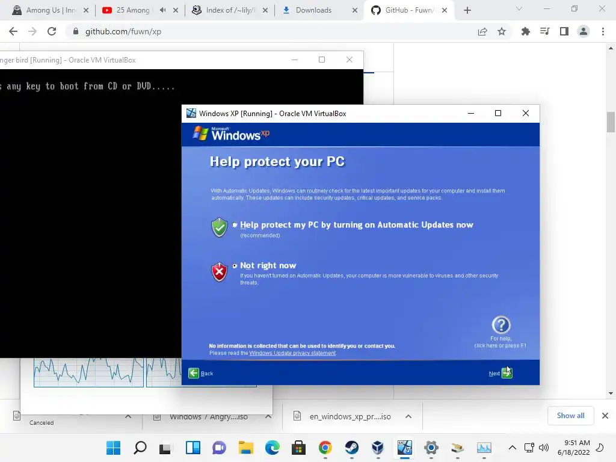Open Widgets from the taskbar
Screen dimensions: 616x462
(x=193, y=448)
